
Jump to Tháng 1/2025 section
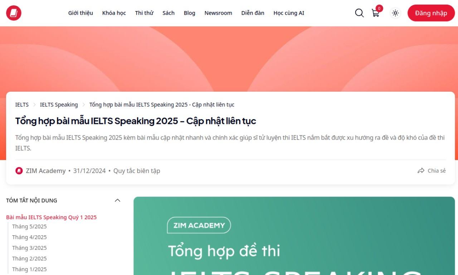pyautogui.click(x=29, y=269)
